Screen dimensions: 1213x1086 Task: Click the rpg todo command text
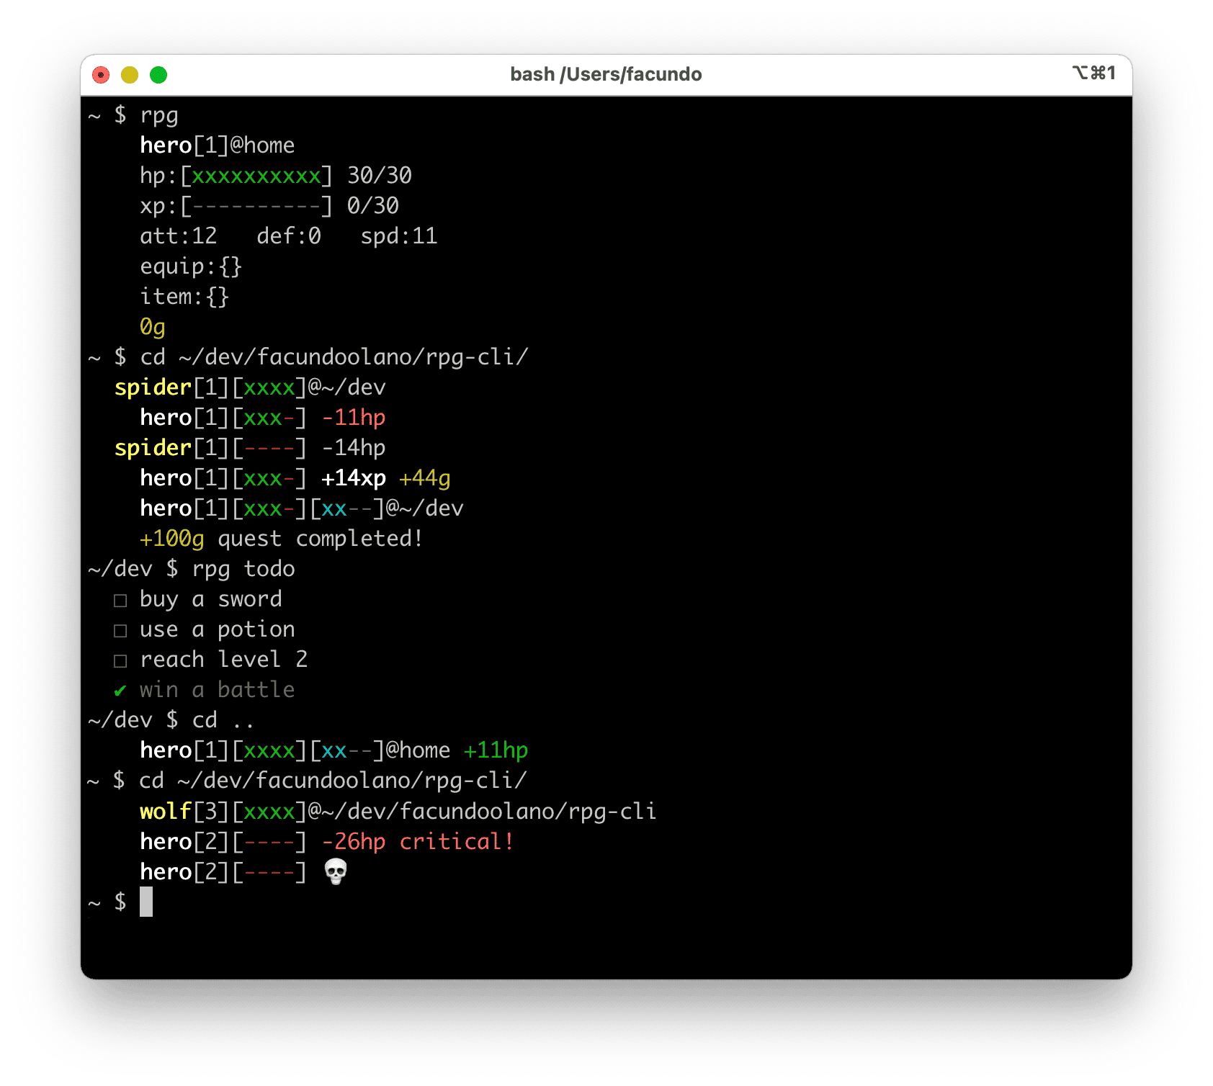[243, 569]
